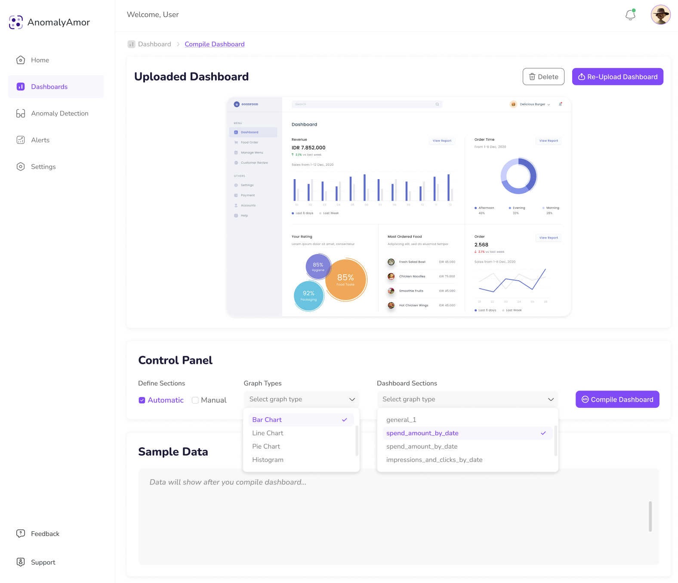
Task: Click the notification bell icon
Action: 630,15
